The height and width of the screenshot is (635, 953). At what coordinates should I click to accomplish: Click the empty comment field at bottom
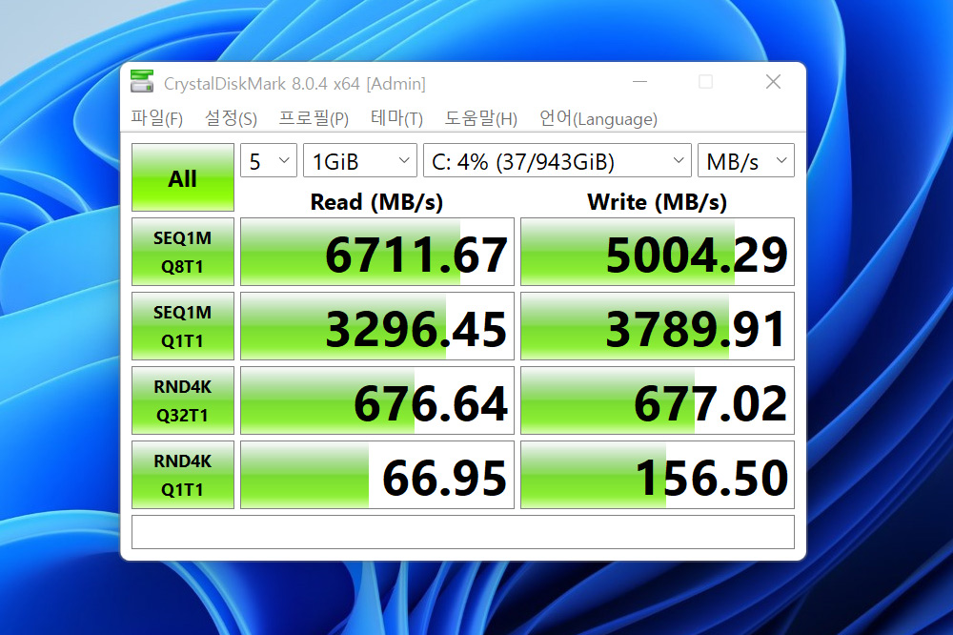point(463,532)
